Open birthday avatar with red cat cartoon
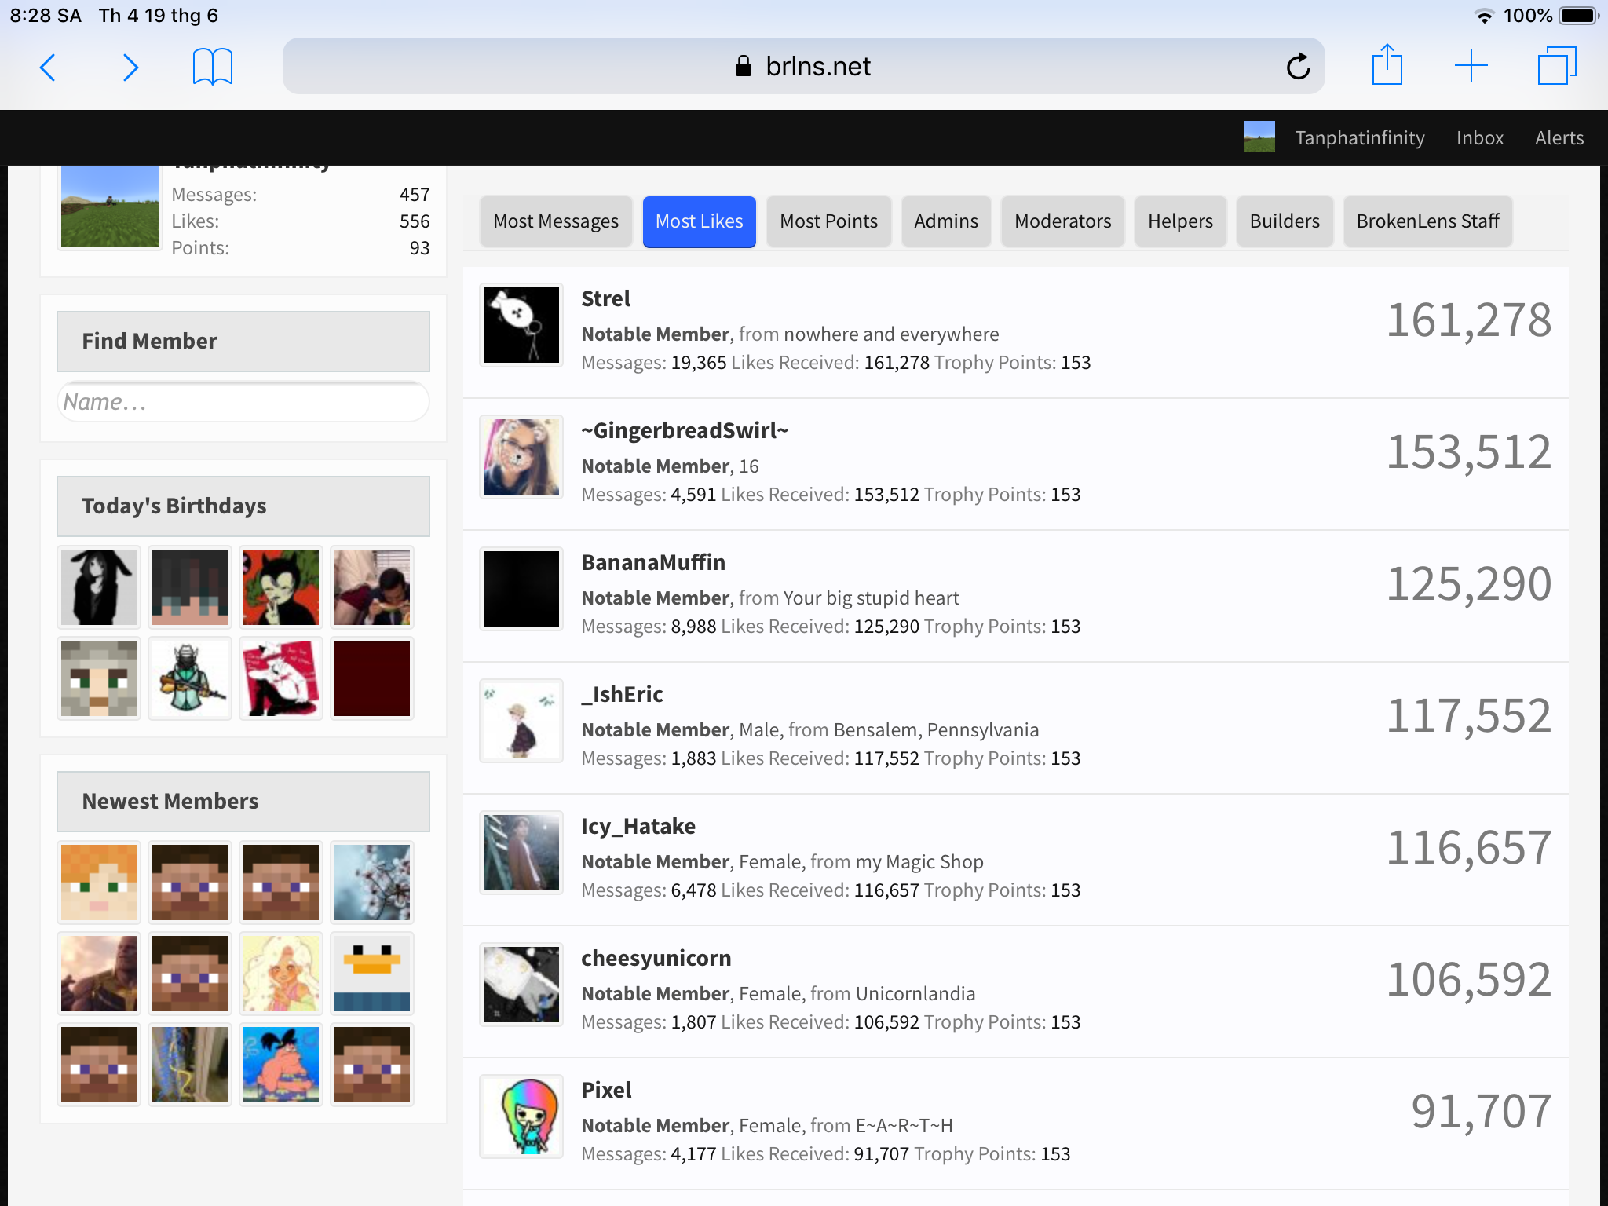1608x1206 pixels. [281, 587]
